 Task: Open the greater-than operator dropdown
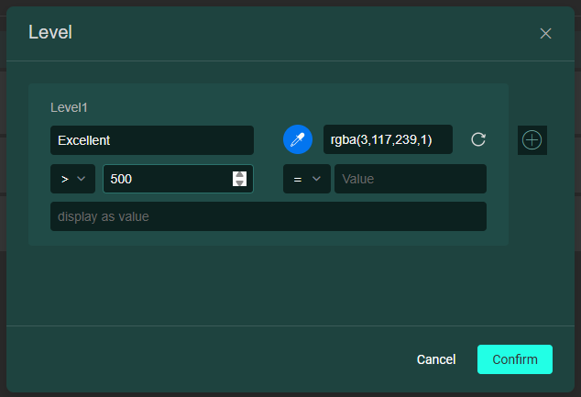pyautogui.click(x=72, y=179)
